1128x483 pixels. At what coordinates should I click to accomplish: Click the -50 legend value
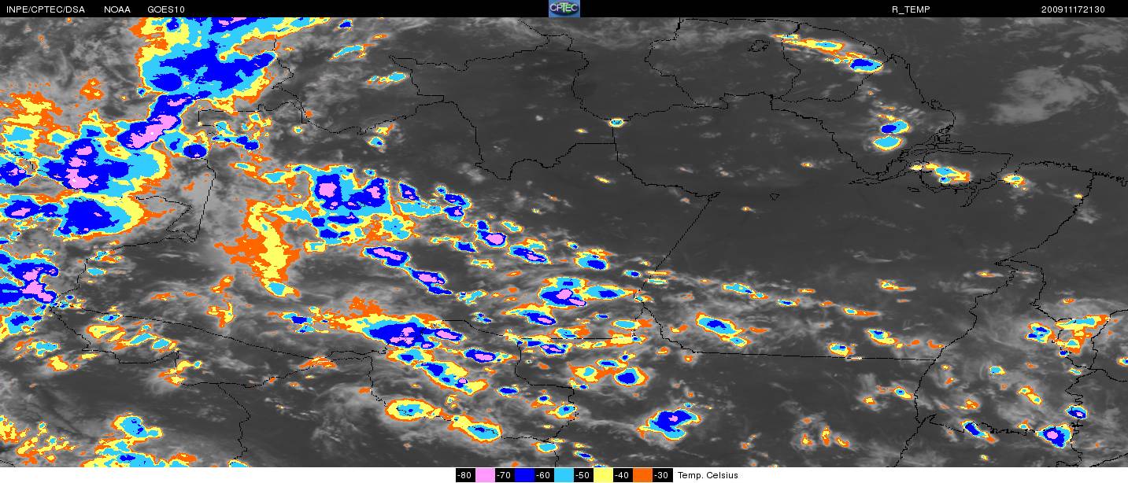(x=582, y=475)
